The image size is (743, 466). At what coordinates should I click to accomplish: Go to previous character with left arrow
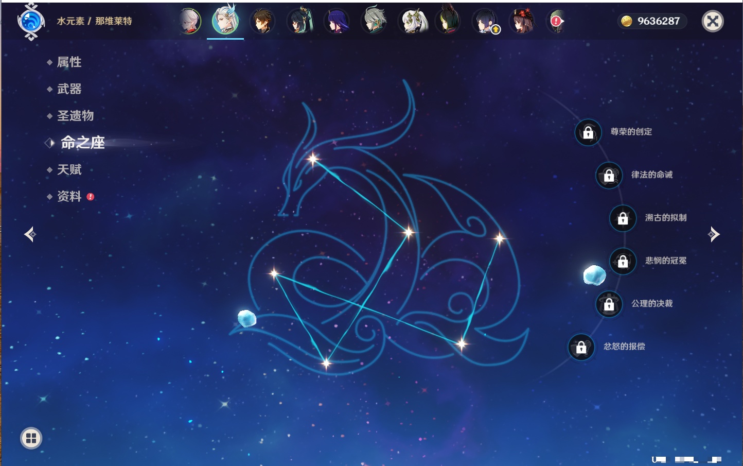point(30,234)
